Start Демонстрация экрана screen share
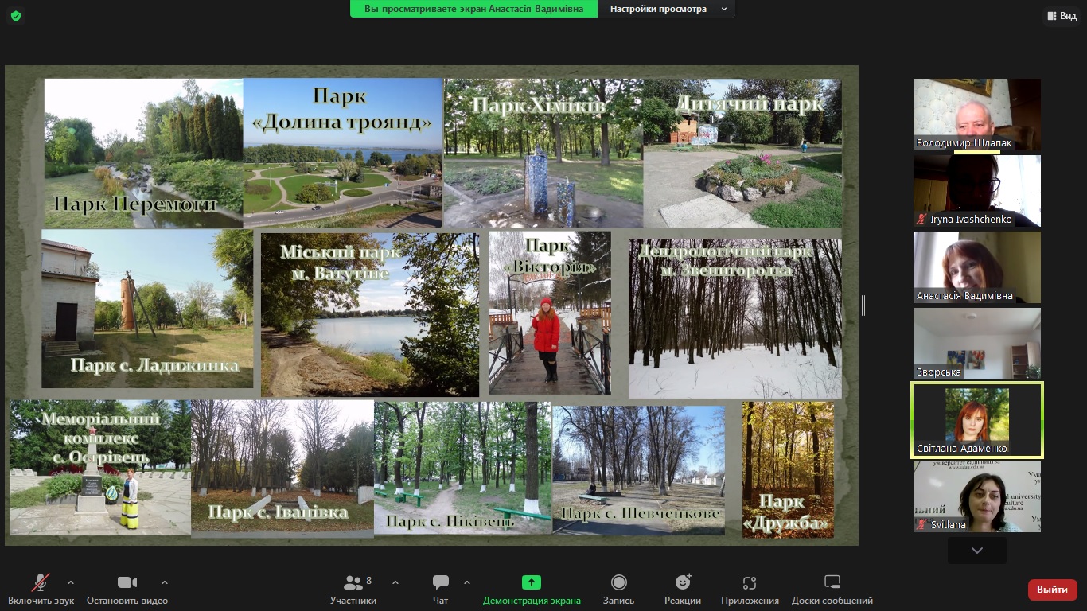The width and height of the screenshot is (1087, 611). click(x=532, y=590)
